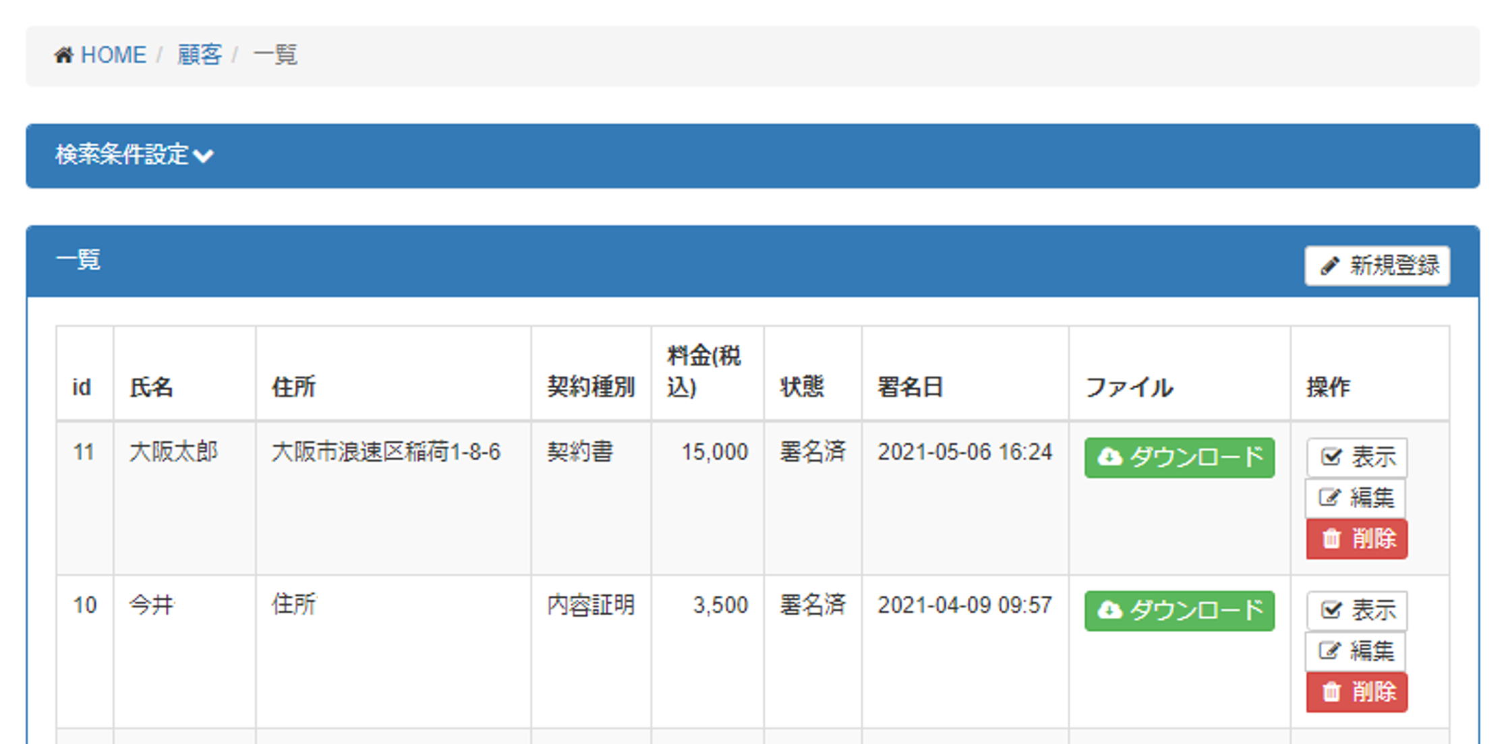The image size is (1506, 744).
Task: Download the file for row 11
Action: click(x=1180, y=458)
